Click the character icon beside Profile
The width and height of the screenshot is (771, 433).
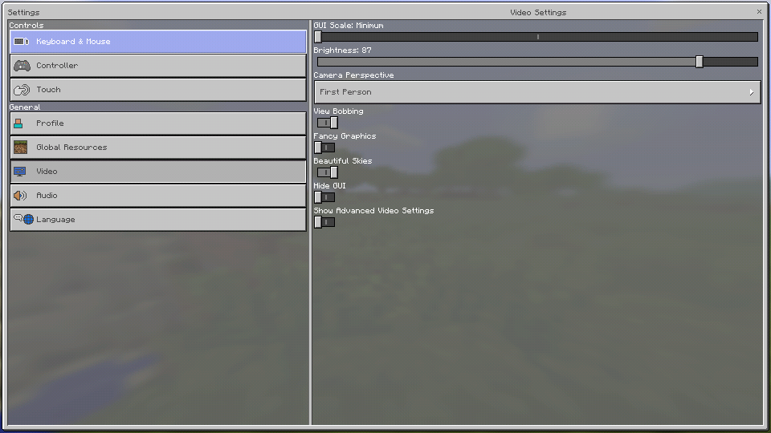18,123
